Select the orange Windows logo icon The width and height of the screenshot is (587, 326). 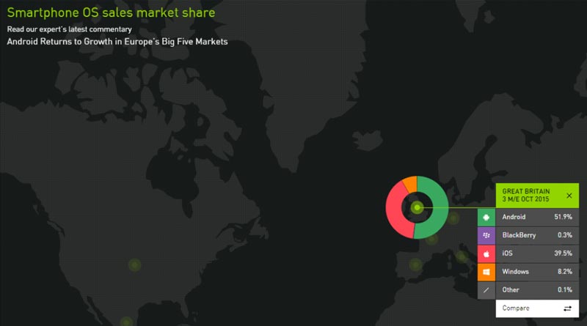tap(486, 273)
